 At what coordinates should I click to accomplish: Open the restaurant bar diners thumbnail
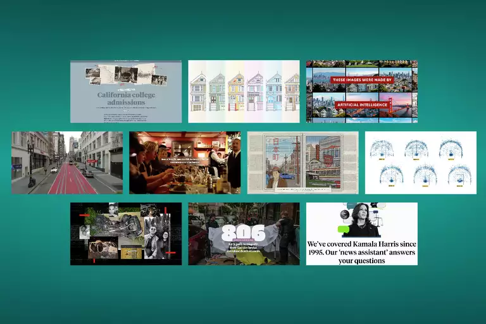point(185,163)
